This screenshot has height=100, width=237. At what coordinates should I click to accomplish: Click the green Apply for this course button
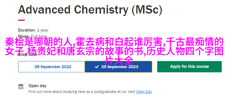click(189, 67)
